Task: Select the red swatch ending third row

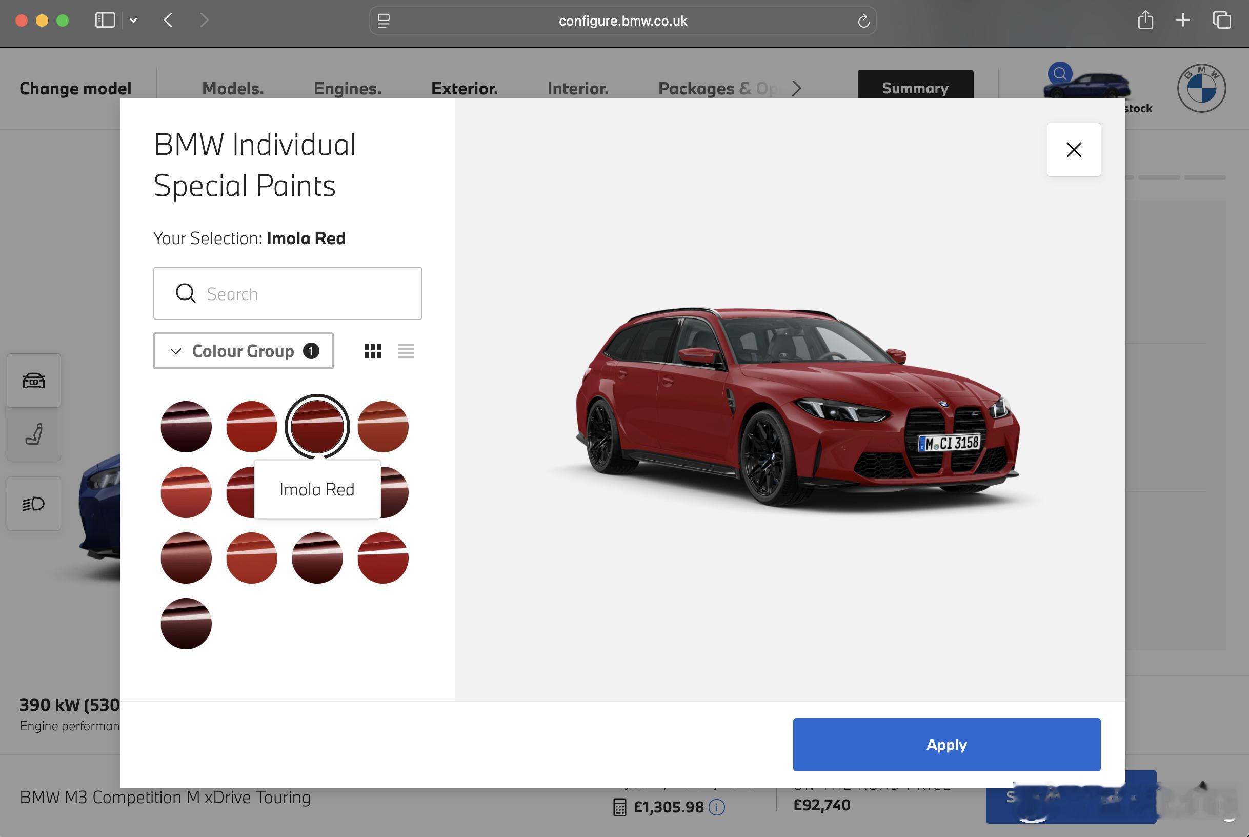Action: [383, 558]
